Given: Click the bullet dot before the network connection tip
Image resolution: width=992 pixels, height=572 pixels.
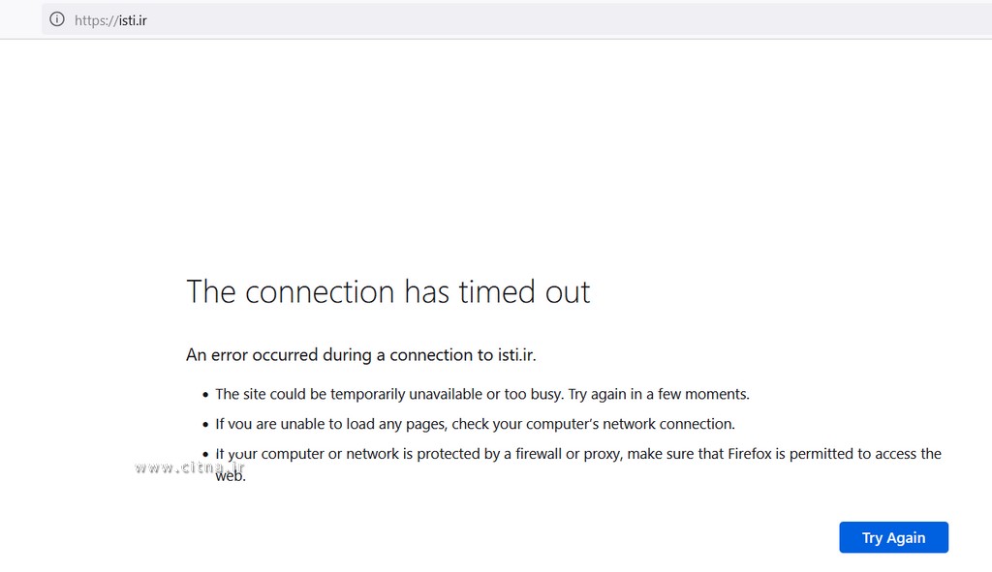Looking at the screenshot, I should (x=205, y=425).
